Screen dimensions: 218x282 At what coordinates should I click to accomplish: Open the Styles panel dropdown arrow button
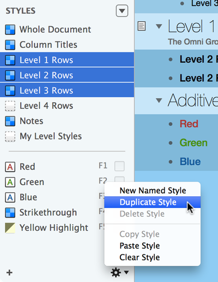click(122, 11)
